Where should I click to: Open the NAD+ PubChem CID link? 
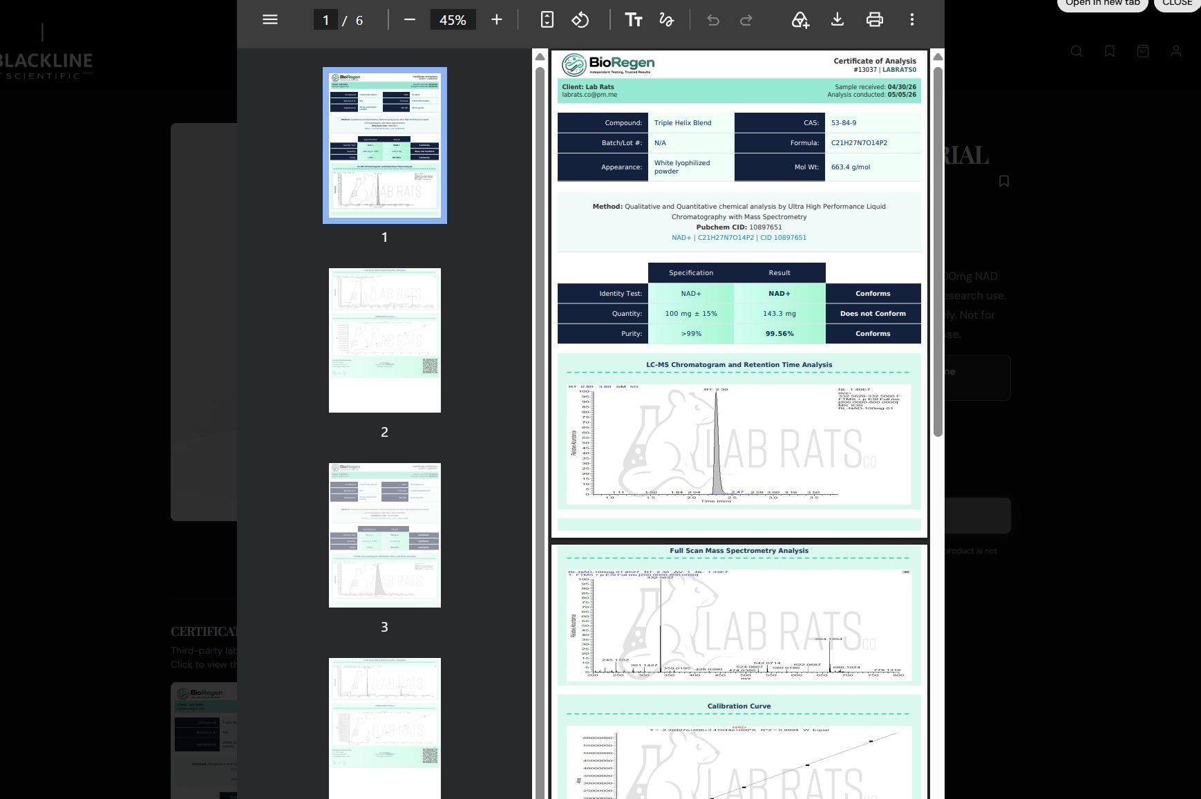739,238
